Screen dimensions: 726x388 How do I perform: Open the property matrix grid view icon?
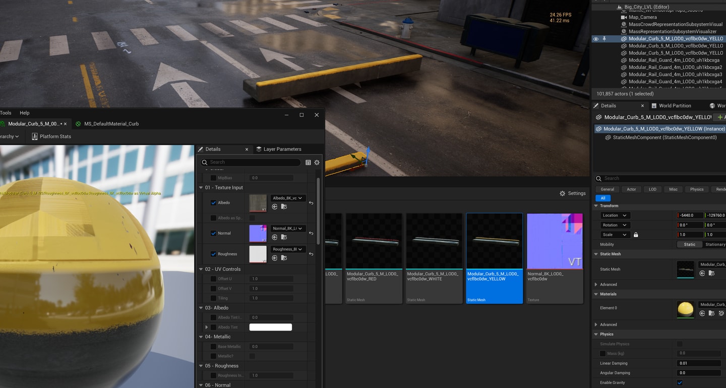[x=308, y=163]
